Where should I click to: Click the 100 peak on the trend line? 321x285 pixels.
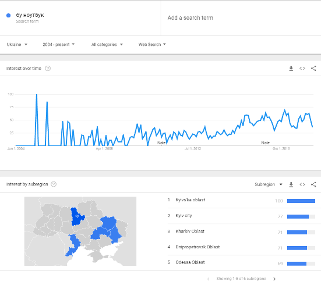[37, 94]
